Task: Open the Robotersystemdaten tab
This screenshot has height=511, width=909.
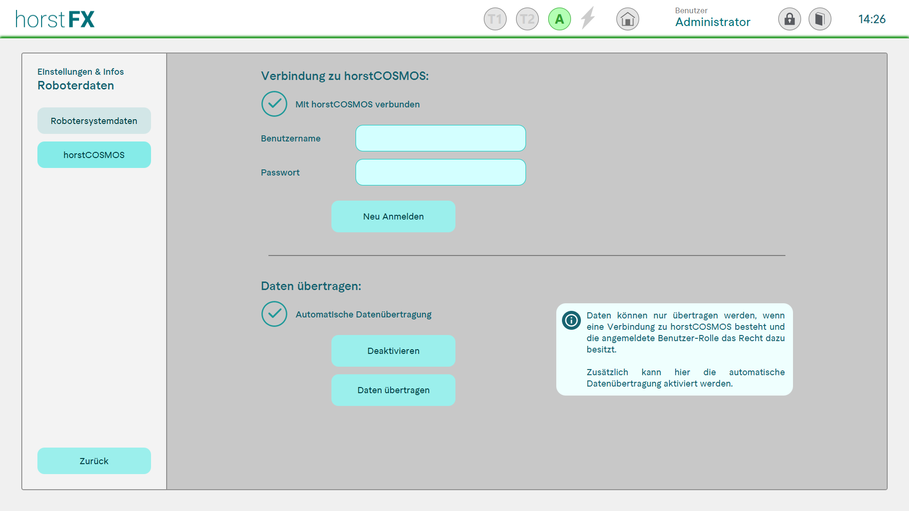Action: click(x=94, y=121)
